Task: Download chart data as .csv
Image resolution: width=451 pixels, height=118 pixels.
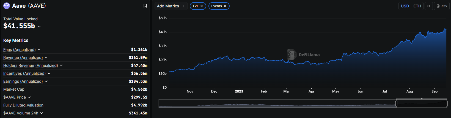Action: pos(442,6)
